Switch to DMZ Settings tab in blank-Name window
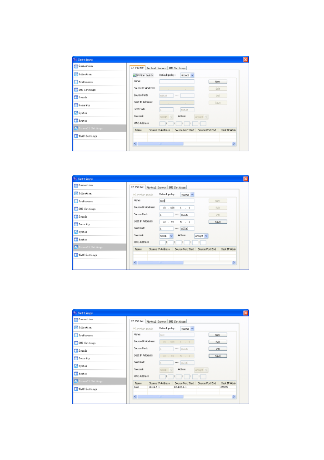324x460 pixels. pos(177,68)
